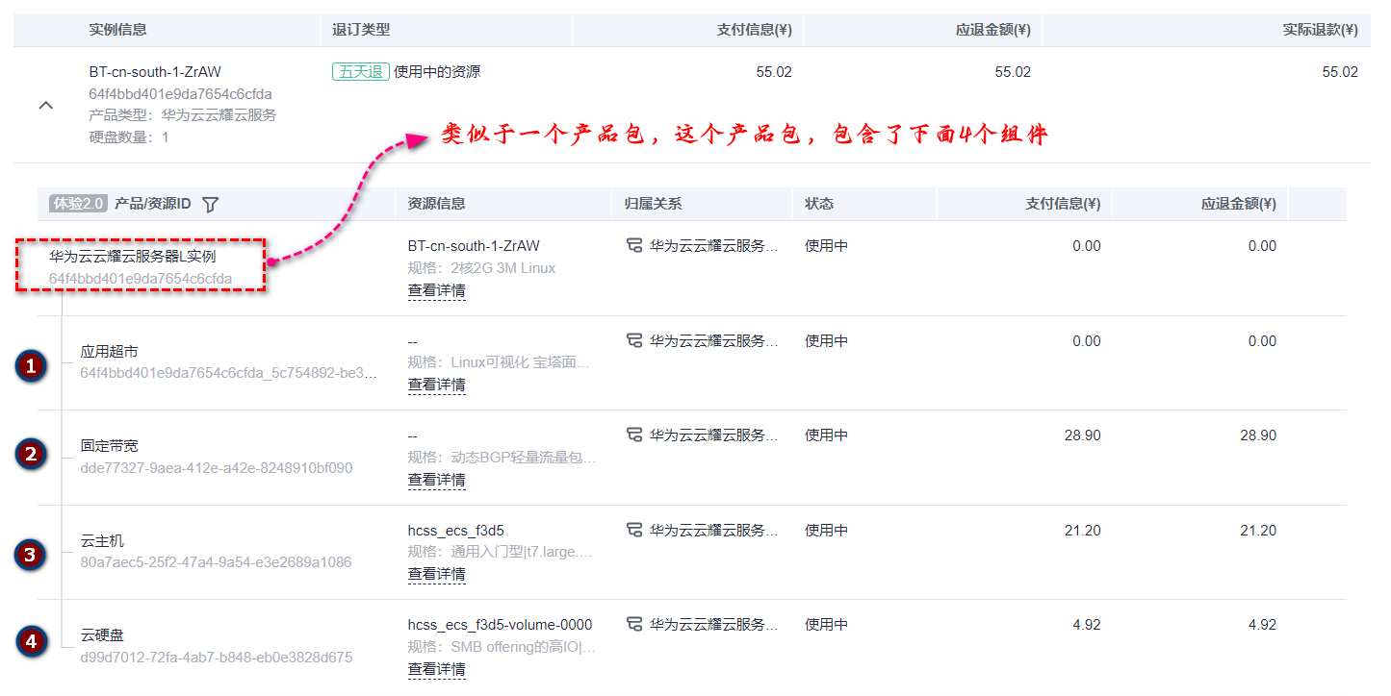Click 21.20 in the 支付信息 column

(1083, 531)
